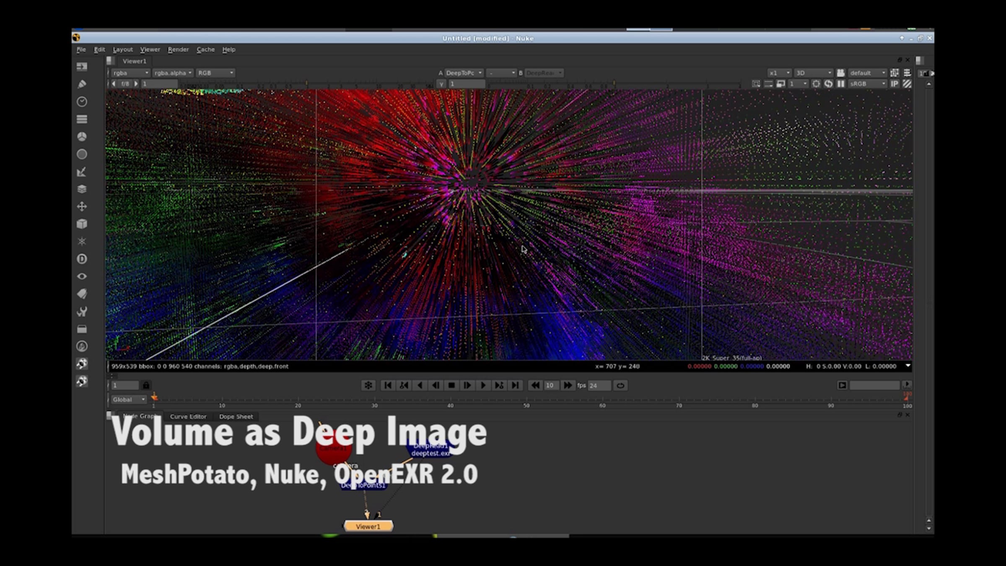This screenshot has width=1006, height=566.
Task: Open the Render menu
Action: click(x=178, y=49)
